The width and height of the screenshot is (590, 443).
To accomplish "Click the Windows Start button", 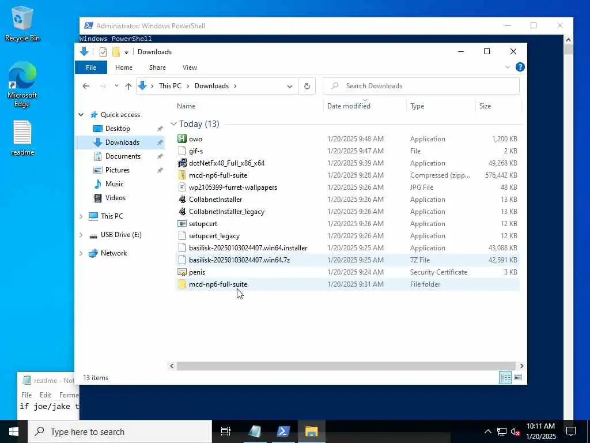I will [x=14, y=431].
